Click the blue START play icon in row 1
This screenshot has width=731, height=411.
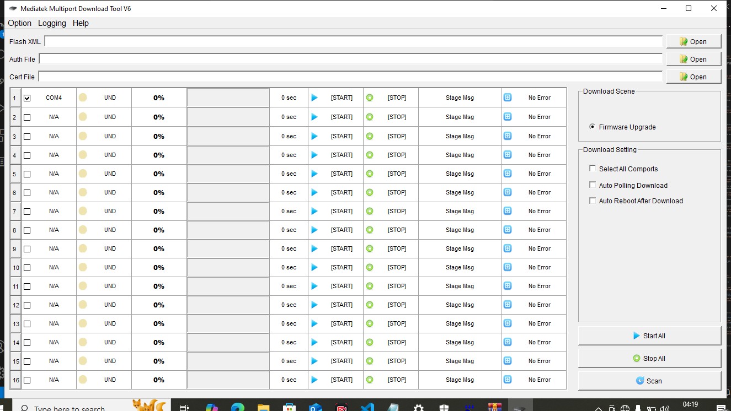tap(314, 98)
